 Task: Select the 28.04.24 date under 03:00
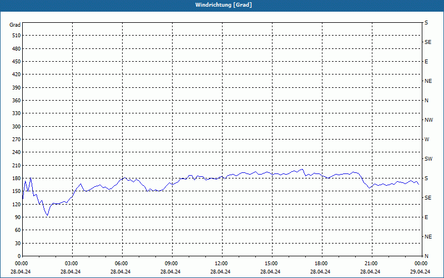[70, 272]
